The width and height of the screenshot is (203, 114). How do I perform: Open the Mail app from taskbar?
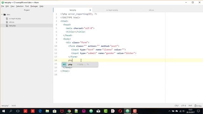tap(98, 111)
